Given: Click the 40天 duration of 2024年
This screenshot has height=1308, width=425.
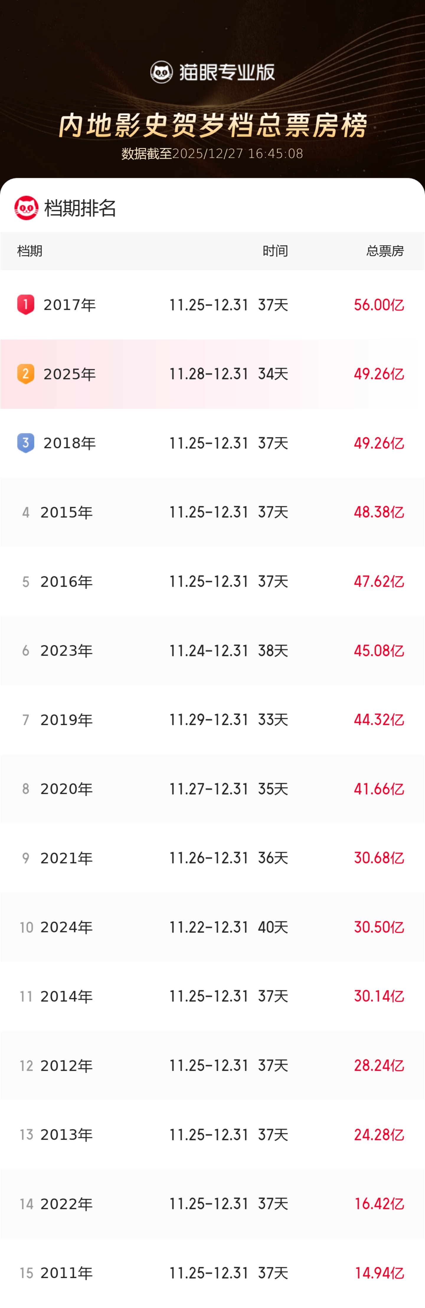Looking at the screenshot, I should [x=273, y=927].
